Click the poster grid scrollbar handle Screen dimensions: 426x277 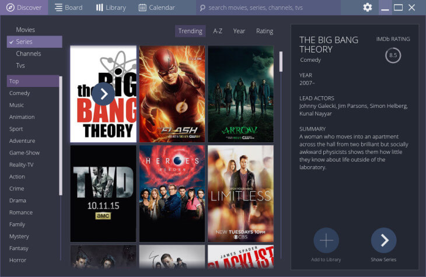click(x=281, y=62)
